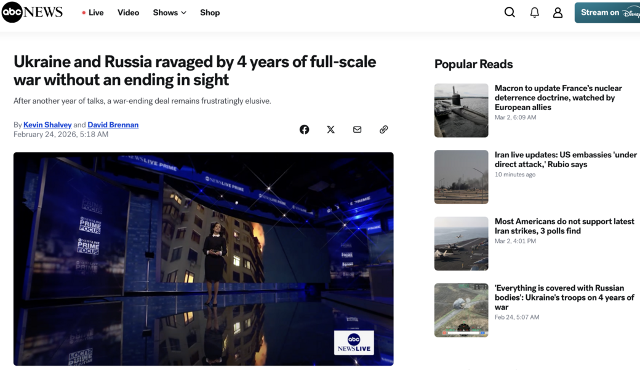
Task: Share the article on Facebook
Action: click(304, 129)
